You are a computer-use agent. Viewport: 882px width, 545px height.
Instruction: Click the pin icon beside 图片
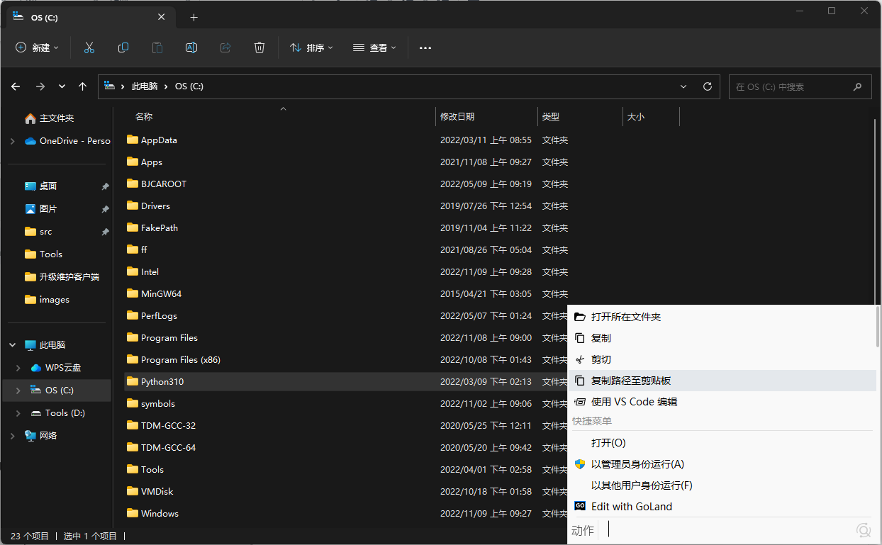click(x=105, y=209)
